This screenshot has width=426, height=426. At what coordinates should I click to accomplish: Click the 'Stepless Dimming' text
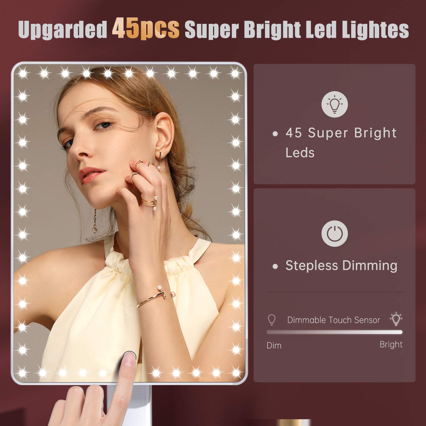[x=341, y=266]
